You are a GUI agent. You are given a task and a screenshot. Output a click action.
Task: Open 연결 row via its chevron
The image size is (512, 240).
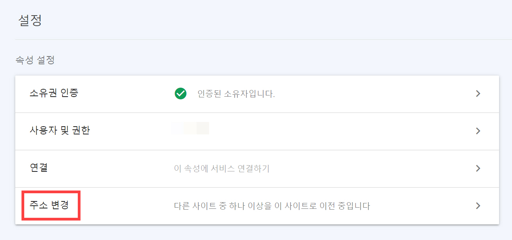tap(478, 168)
